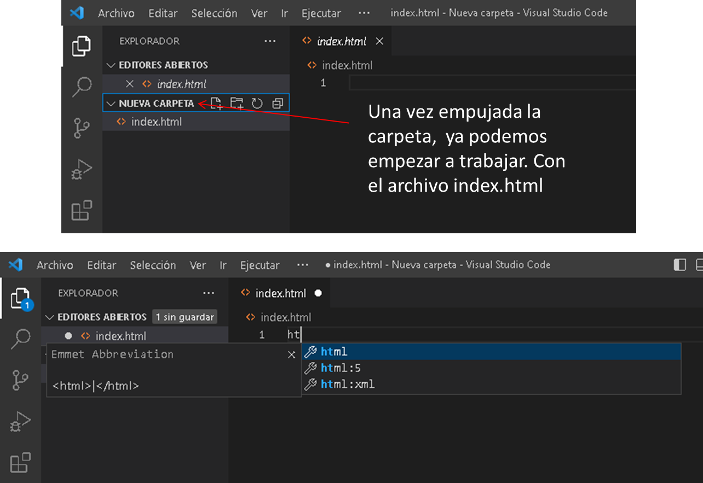Screen dimensions: 703x483
Task: Collapse all folders icon beside NUEVA CARPETA
Action: click(277, 103)
